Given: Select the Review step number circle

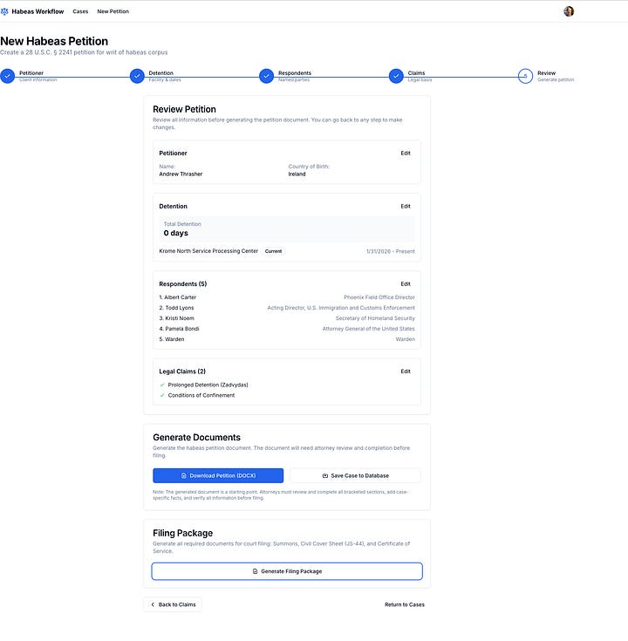Looking at the screenshot, I should tap(525, 76).
